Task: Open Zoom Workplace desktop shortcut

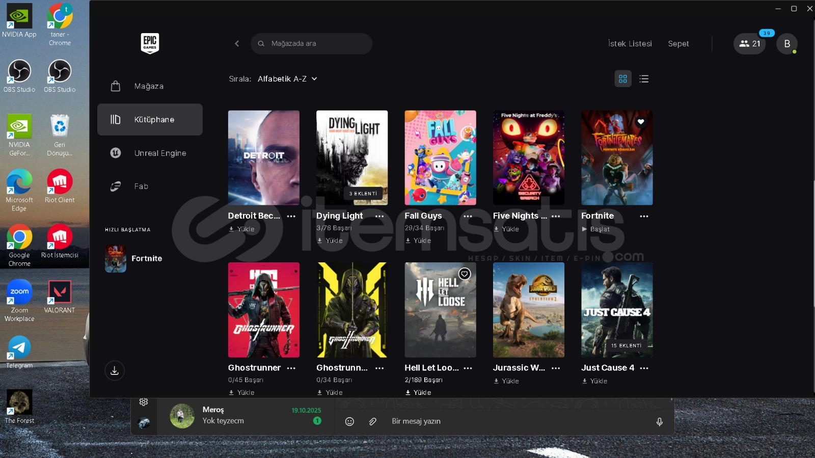Action: [x=19, y=301]
